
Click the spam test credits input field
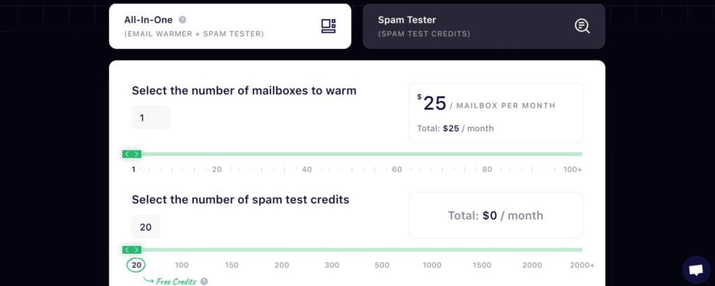tap(146, 227)
